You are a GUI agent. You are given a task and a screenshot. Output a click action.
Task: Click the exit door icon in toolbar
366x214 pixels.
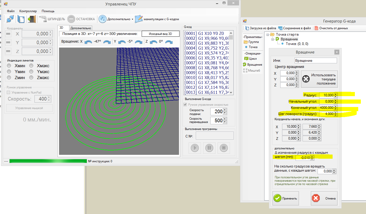tap(31, 19)
